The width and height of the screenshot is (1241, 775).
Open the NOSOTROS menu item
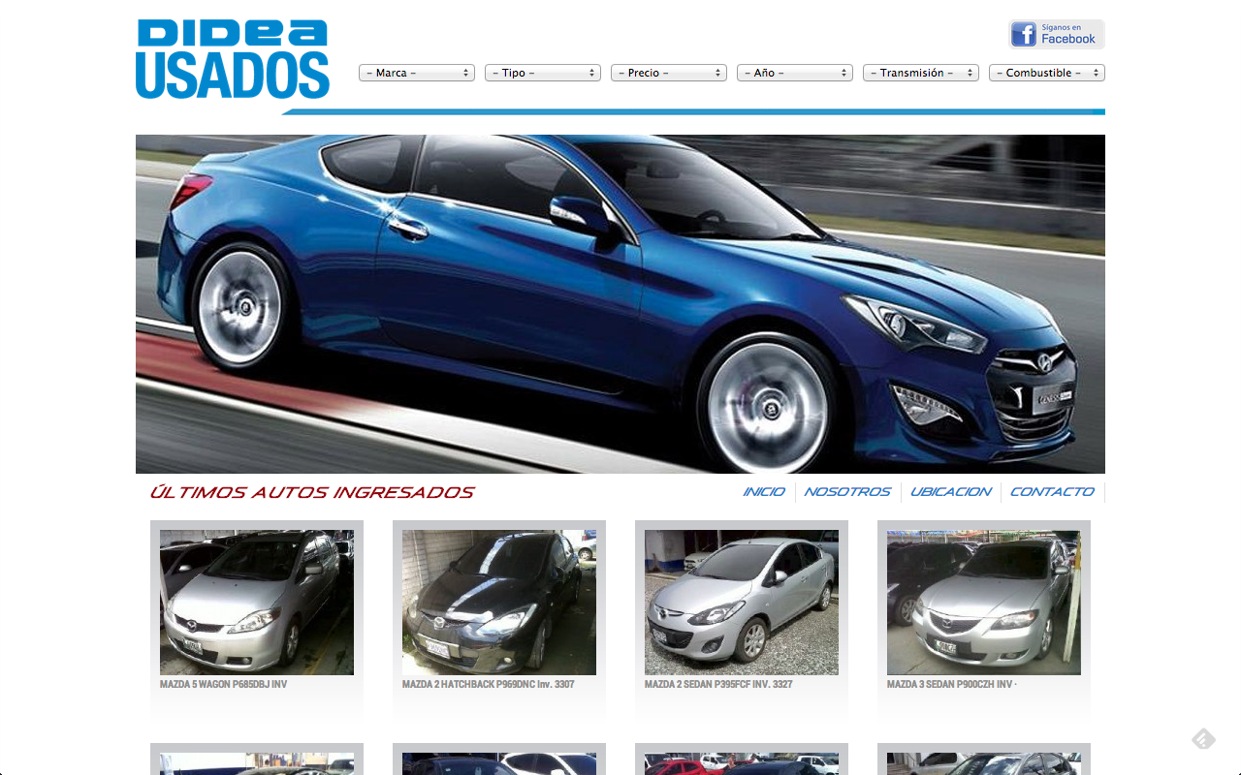(x=847, y=492)
